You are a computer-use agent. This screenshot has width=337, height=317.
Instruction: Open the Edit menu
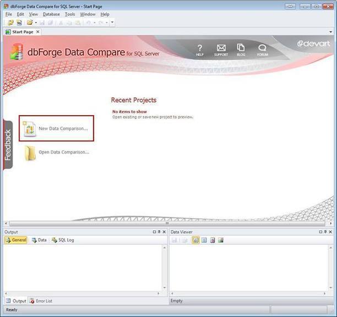click(x=20, y=14)
